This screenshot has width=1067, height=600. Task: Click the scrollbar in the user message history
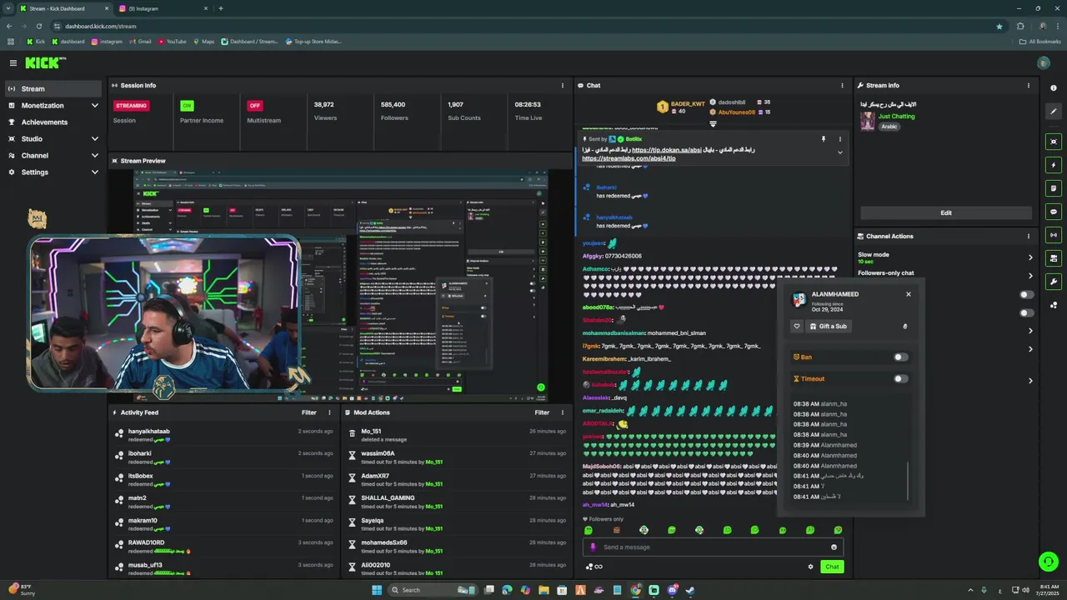(x=908, y=481)
